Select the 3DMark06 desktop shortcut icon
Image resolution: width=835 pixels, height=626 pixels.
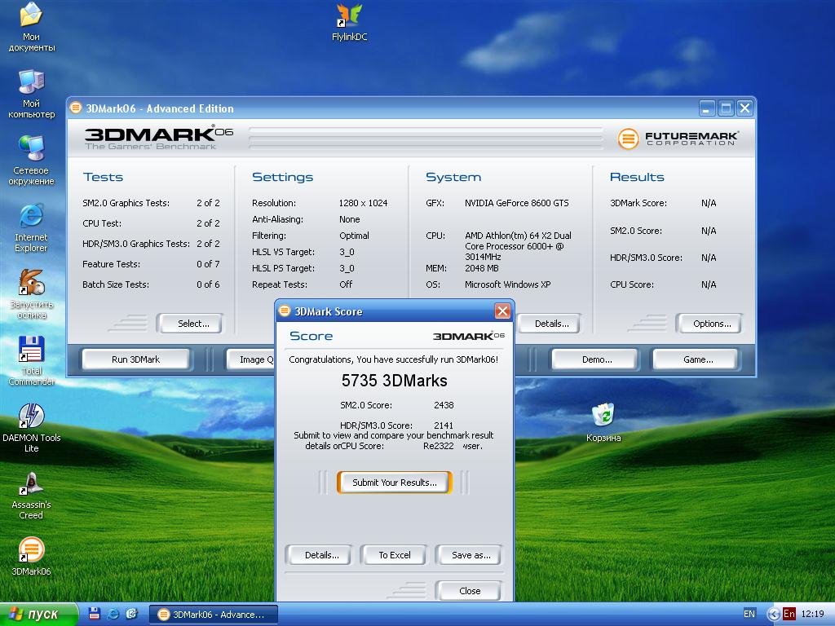tap(31, 550)
